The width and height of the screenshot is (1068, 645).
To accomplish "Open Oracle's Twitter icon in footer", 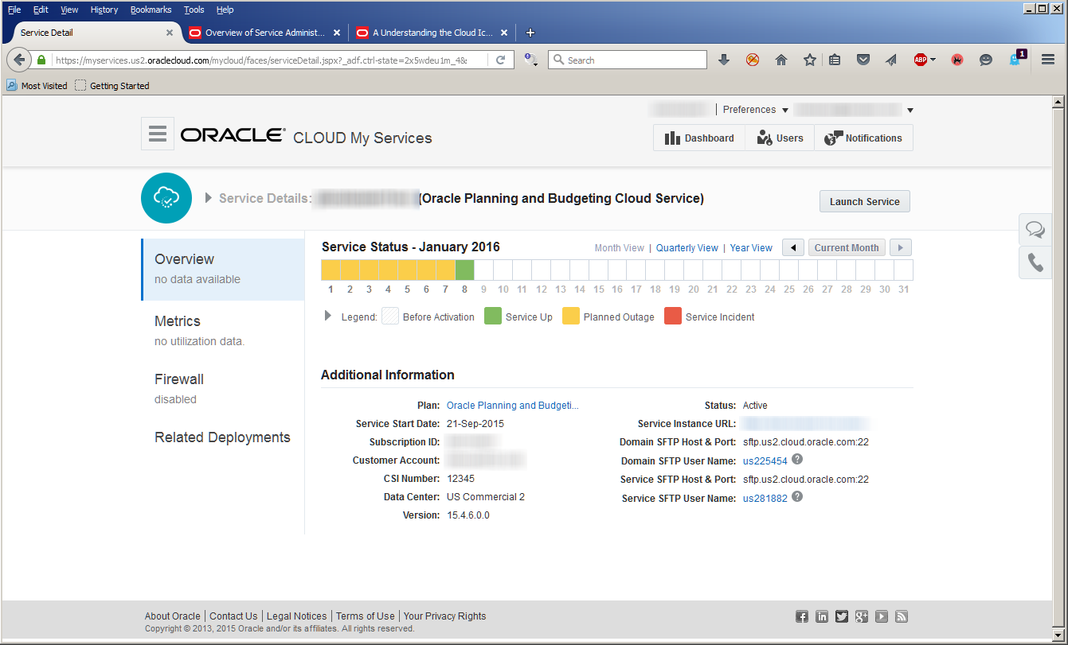I will click(x=842, y=616).
